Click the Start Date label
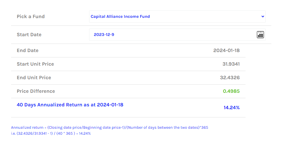The height and width of the screenshot is (142, 281). click(29, 35)
